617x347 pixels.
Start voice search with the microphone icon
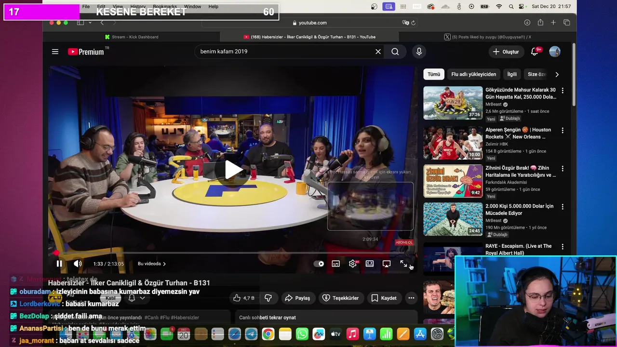(x=419, y=52)
